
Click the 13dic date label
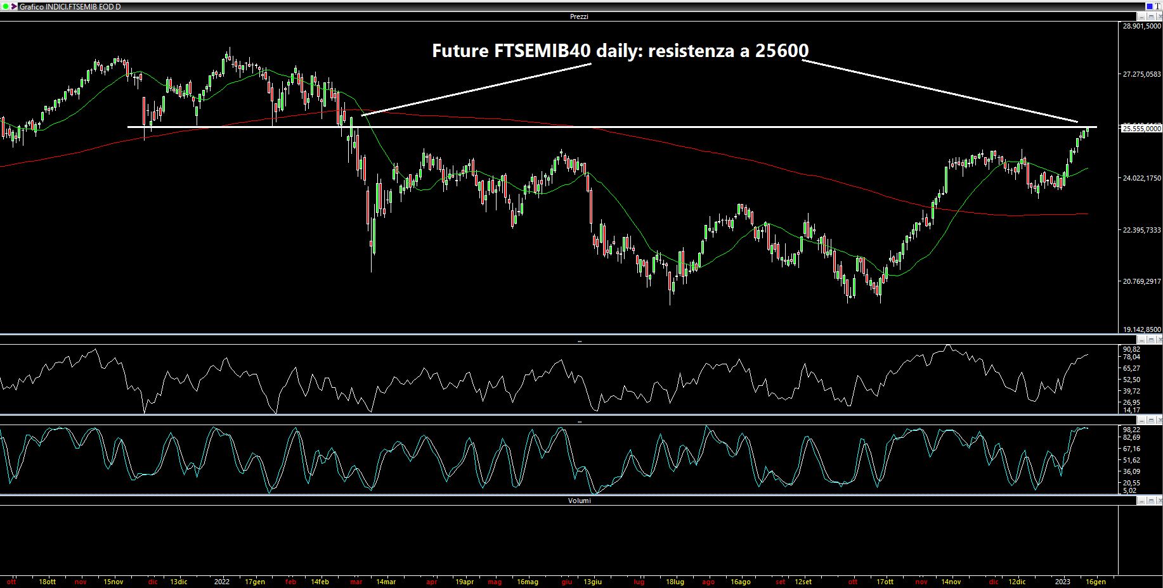point(178,582)
